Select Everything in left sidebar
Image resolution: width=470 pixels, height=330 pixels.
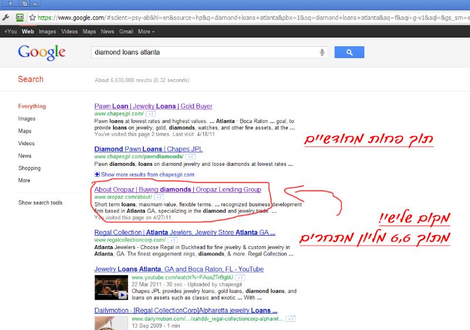point(32,106)
